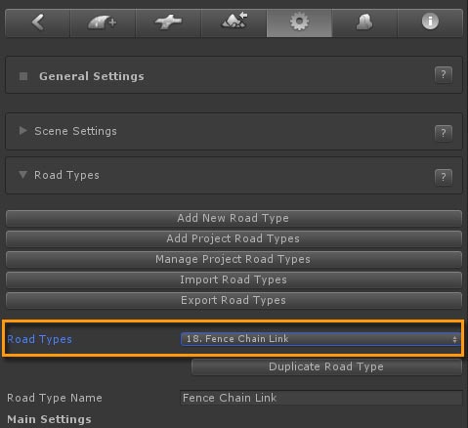This screenshot has width=468, height=428.
Task: Open the Road Types dropdown showing Fence Chain Link
Action: [x=320, y=339]
